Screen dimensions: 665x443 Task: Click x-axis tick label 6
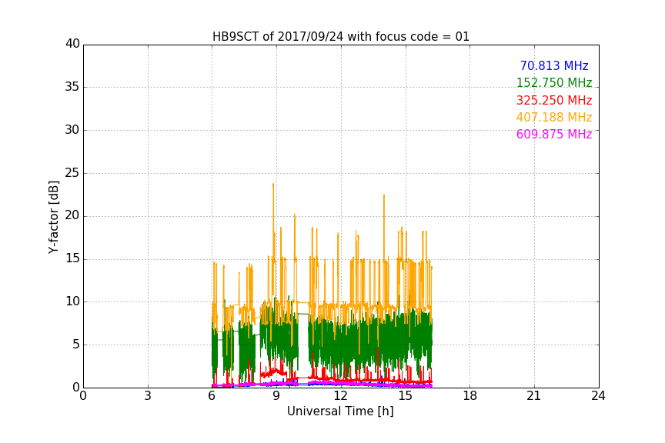[212, 396]
